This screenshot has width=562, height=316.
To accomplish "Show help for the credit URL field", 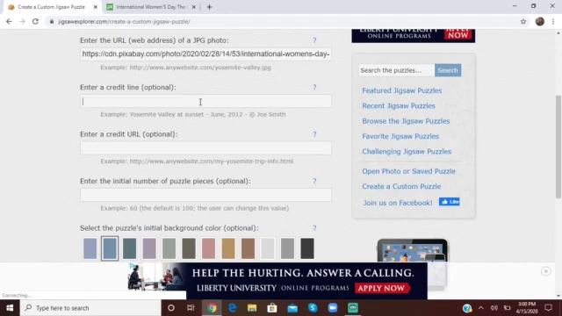I will tap(314, 134).
